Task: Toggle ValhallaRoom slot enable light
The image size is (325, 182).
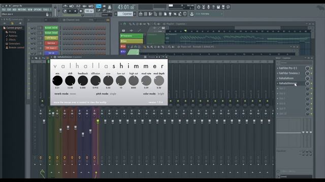Action: tap(311, 78)
